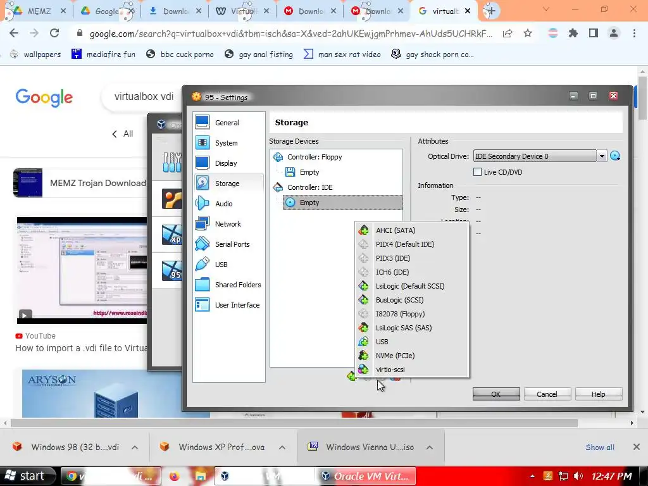
Task: Open the wallpapers bookmark
Action: pos(35,54)
